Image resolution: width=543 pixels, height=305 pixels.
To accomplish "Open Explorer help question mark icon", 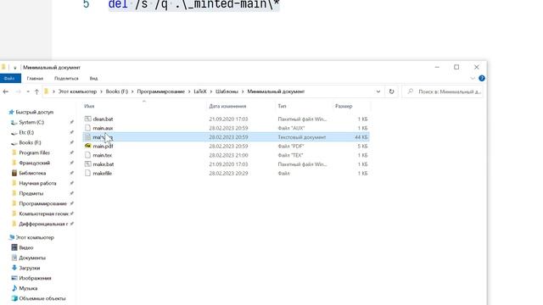I will [x=482, y=79].
